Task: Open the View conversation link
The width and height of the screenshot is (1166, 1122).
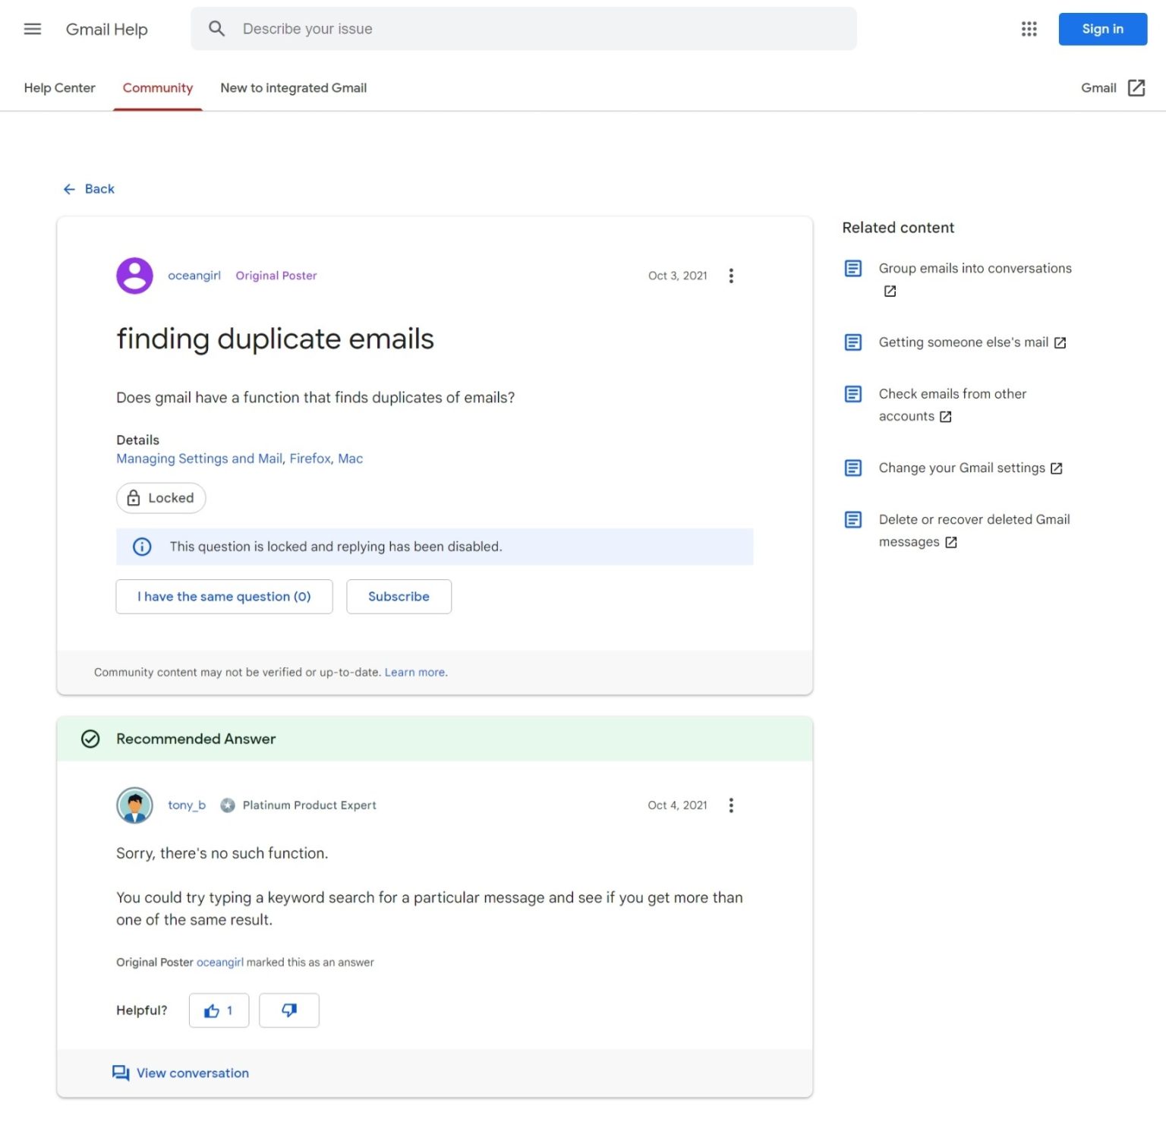Action: coord(193,1073)
